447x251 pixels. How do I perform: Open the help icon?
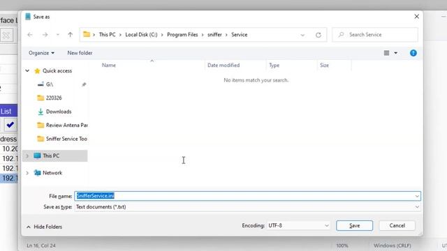[x=413, y=53]
